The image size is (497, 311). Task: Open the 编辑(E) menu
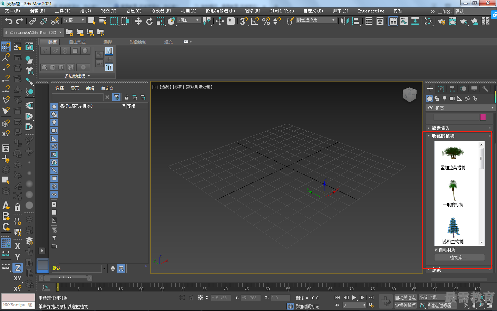(37, 11)
